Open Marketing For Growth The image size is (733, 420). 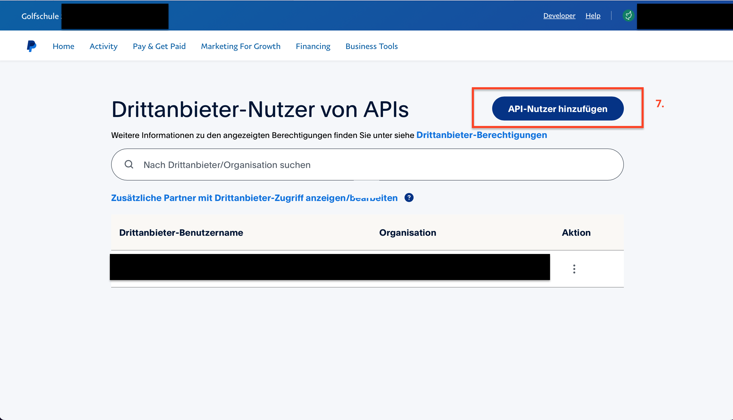tap(241, 46)
